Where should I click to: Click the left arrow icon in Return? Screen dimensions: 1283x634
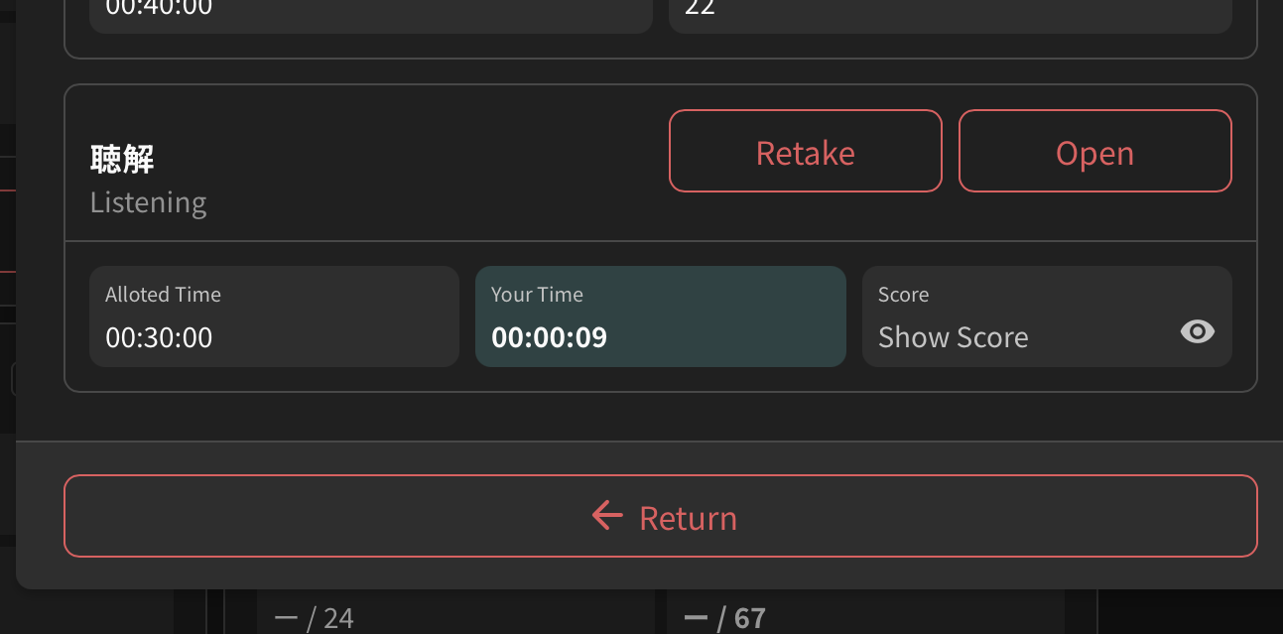607,516
